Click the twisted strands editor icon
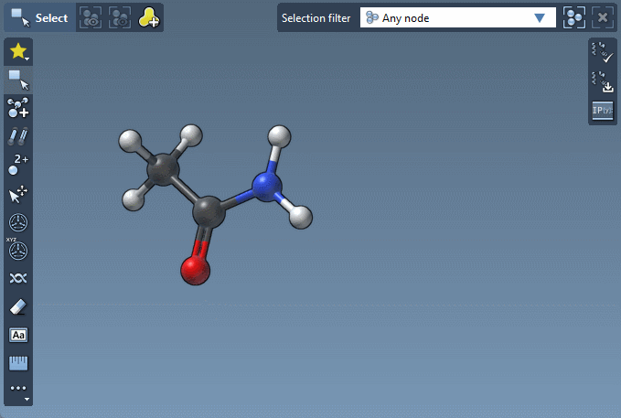 click(18, 278)
